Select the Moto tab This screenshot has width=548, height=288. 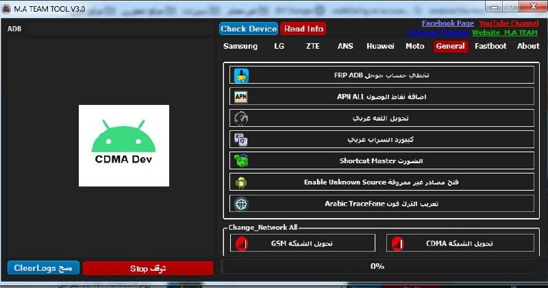(415, 46)
